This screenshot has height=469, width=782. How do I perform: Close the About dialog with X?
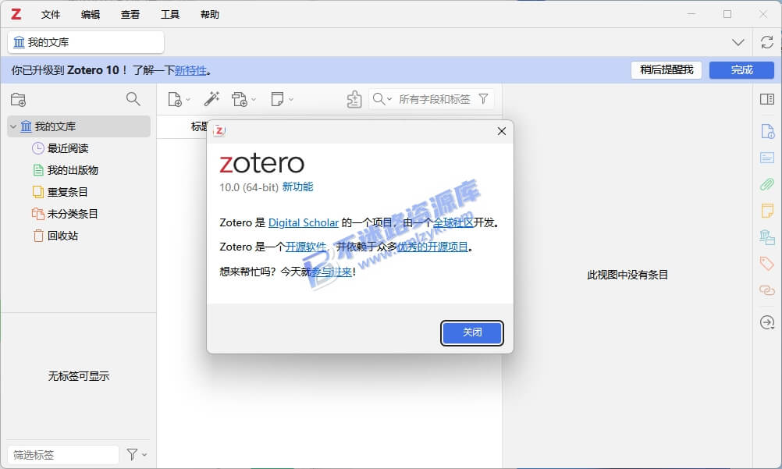click(x=502, y=131)
